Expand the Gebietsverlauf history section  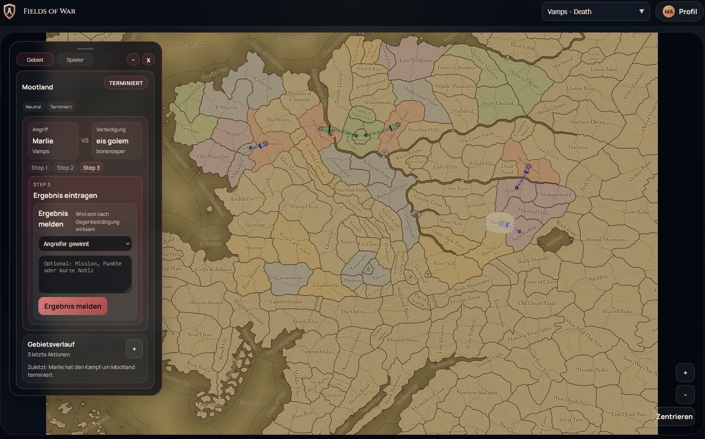[134, 349]
